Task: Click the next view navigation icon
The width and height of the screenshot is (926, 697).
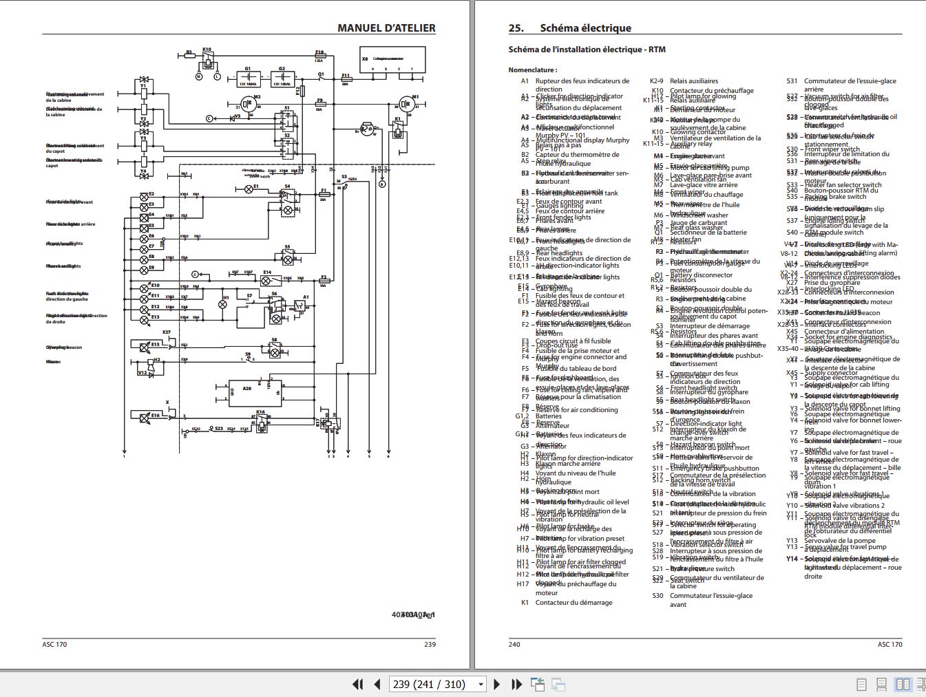Action: click(x=558, y=684)
